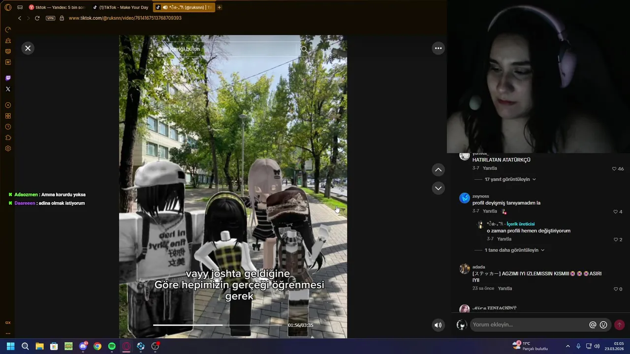Like adada's comment with heart
Screen dimensions: 630x354
click(616, 289)
